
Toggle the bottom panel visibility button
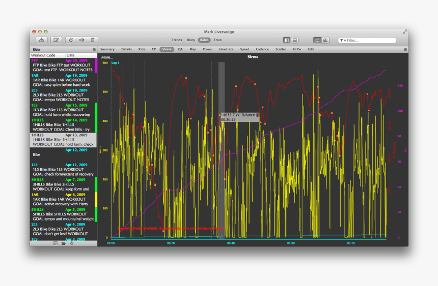tap(294, 40)
